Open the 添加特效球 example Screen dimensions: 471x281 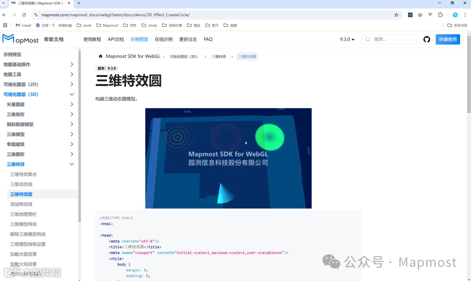point(21,204)
